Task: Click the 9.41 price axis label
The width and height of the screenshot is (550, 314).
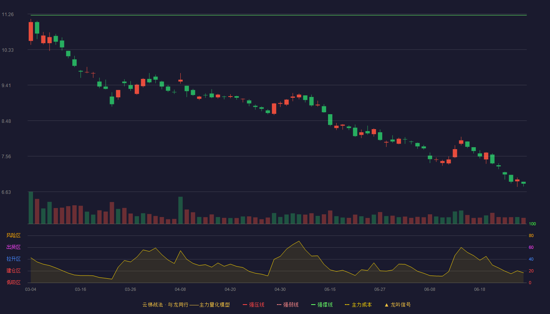Action: tap(6, 86)
